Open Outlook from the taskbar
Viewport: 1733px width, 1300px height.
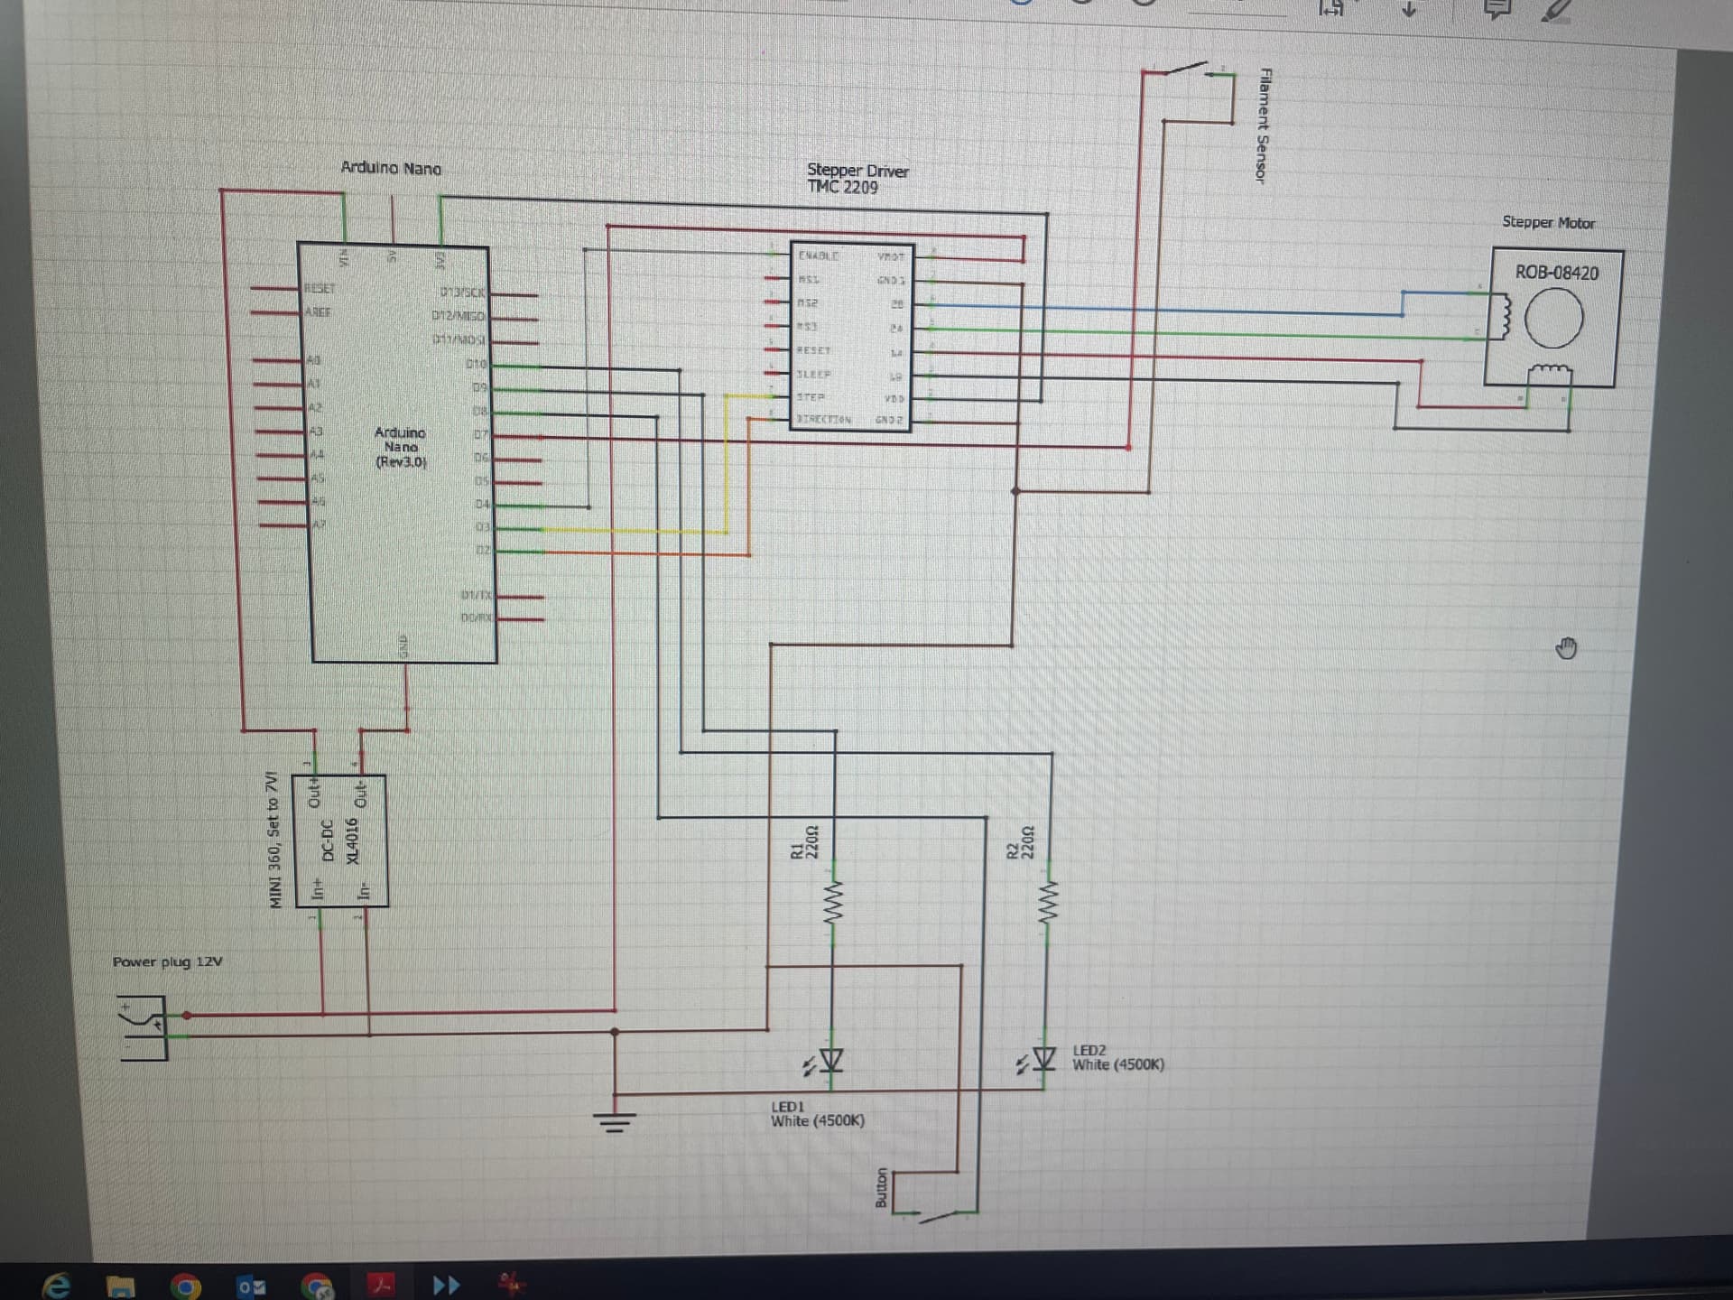pyautogui.click(x=250, y=1286)
